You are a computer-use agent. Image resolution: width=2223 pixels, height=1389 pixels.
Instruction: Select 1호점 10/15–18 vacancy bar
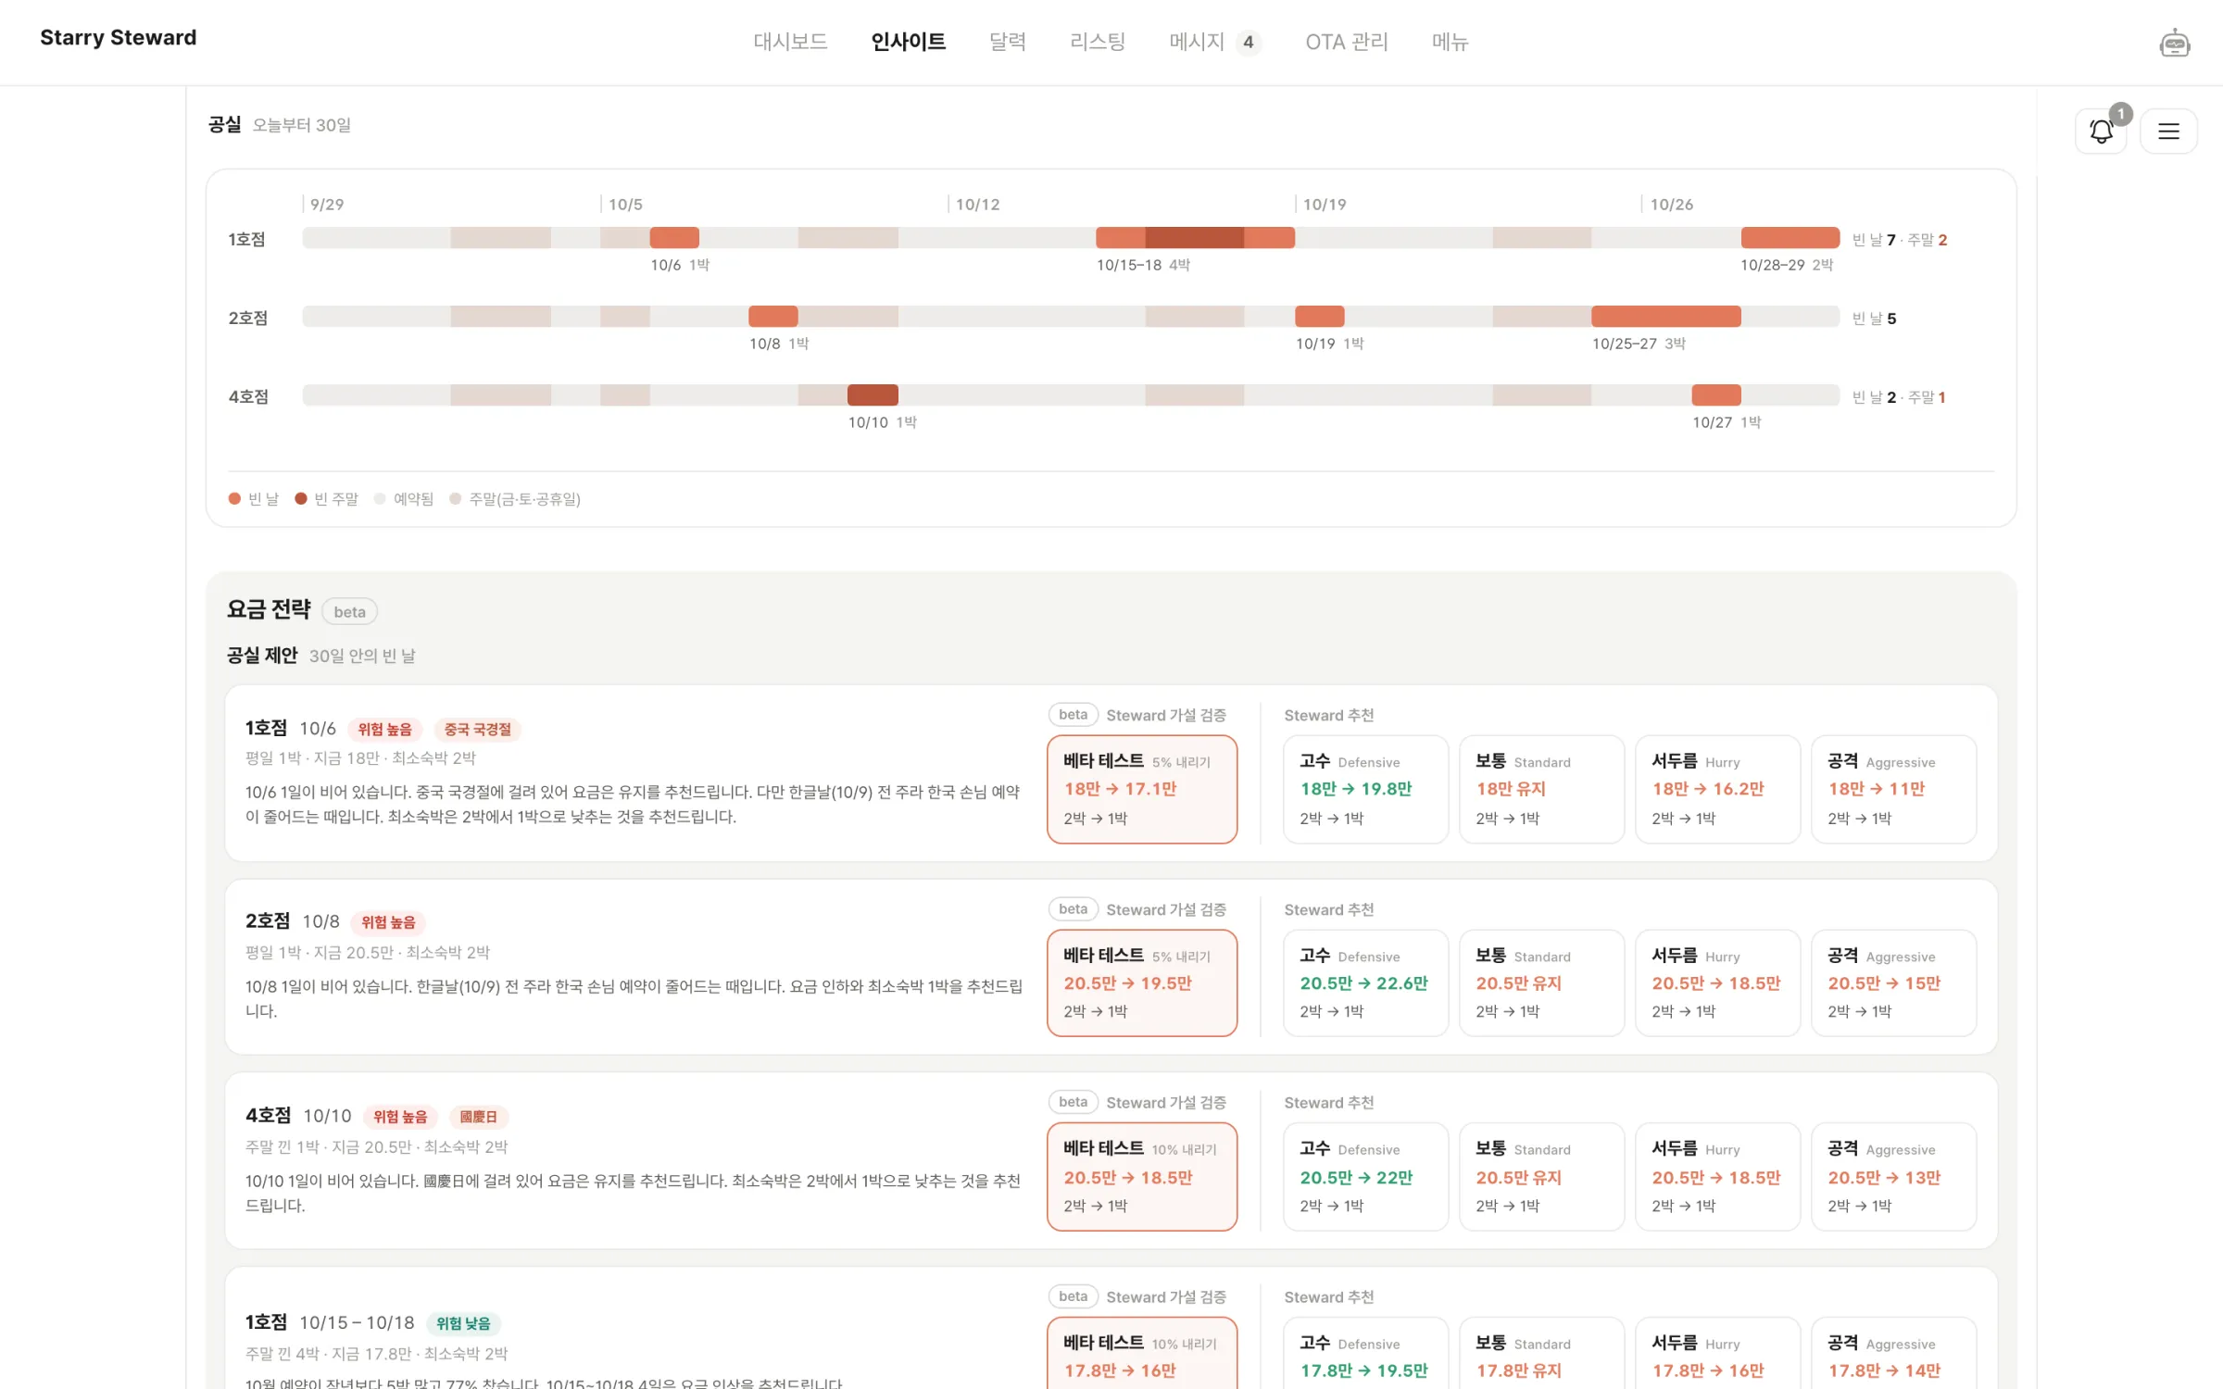(1195, 238)
